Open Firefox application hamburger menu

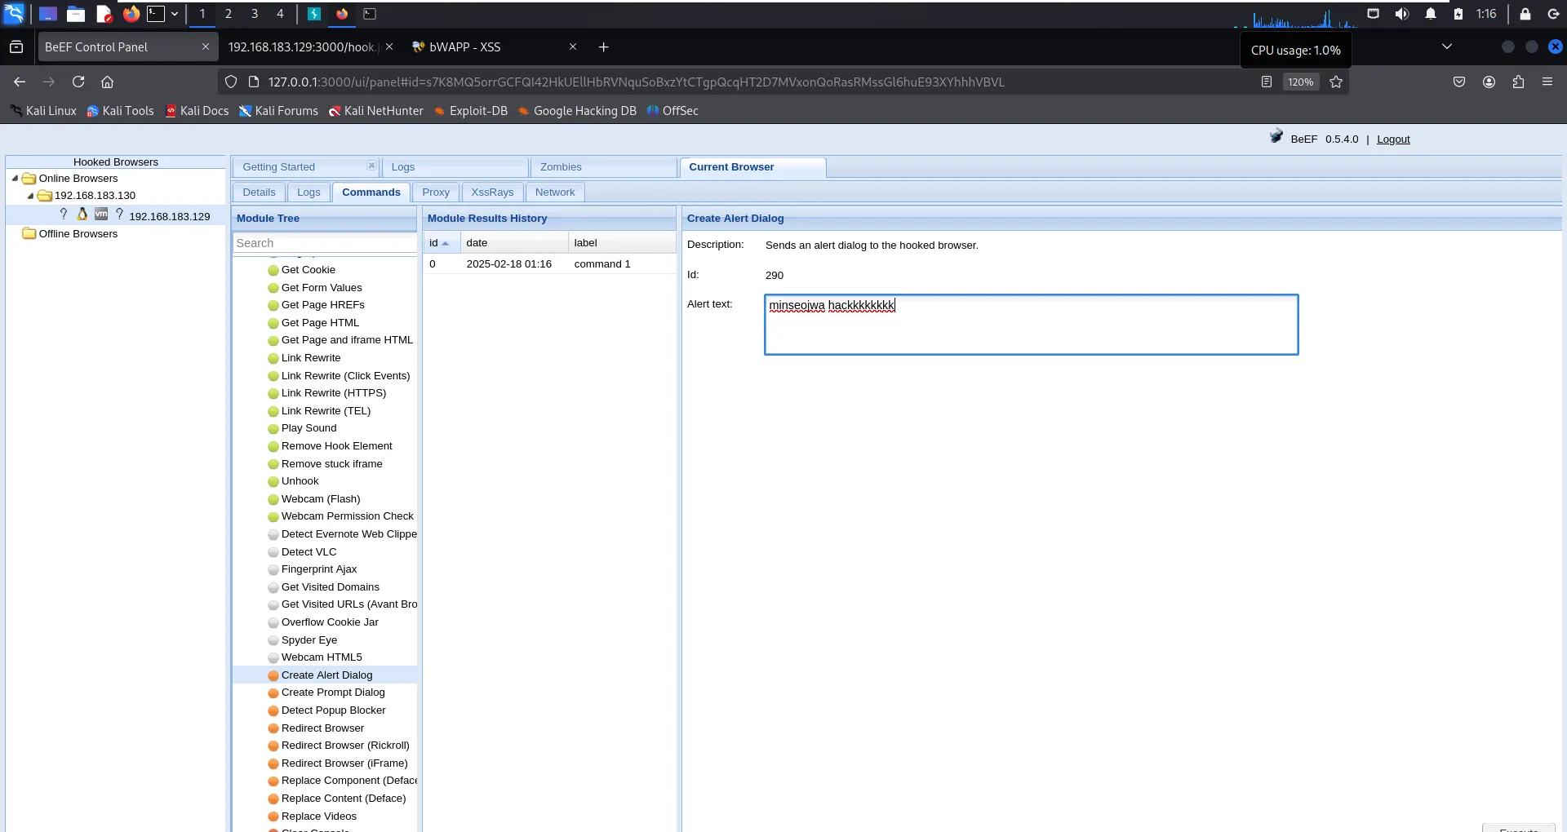pos(1547,82)
